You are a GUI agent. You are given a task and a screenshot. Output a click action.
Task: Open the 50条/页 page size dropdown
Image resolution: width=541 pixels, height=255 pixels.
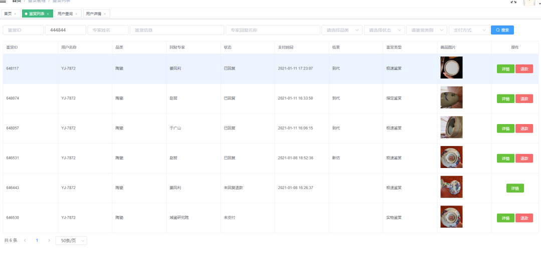(71, 240)
